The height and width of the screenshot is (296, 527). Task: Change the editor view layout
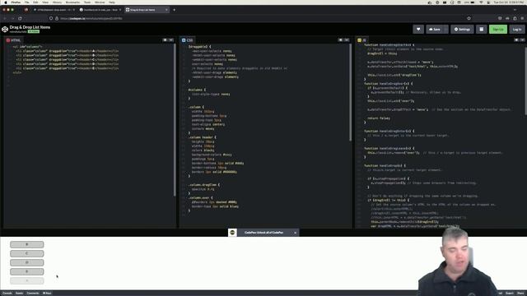click(x=481, y=30)
